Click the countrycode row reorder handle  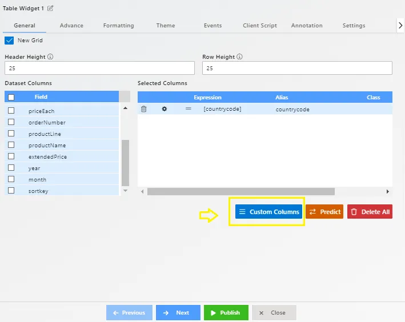[x=189, y=108]
